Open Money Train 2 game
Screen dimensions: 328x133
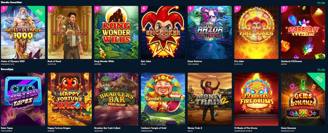click(x=210, y=99)
